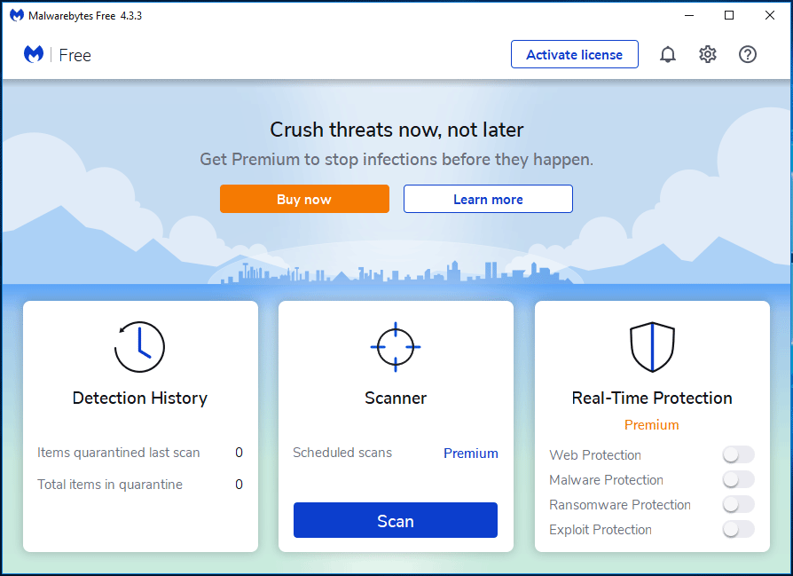
Task: Click the Total items in quarantine count
Action: click(239, 485)
